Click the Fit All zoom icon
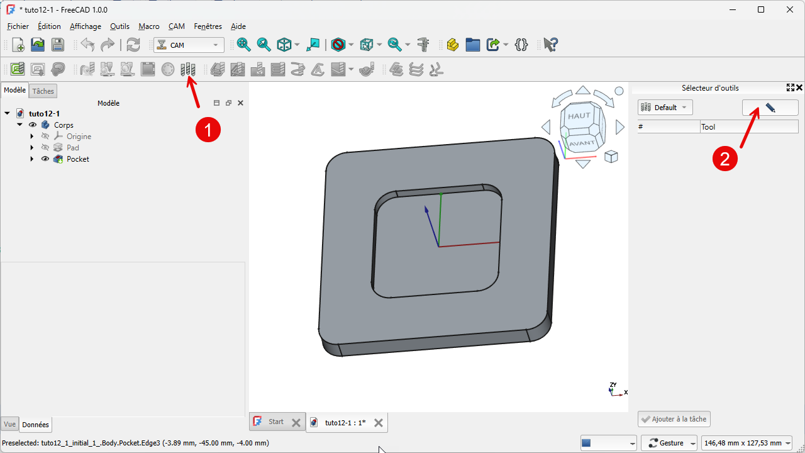 click(243, 45)
